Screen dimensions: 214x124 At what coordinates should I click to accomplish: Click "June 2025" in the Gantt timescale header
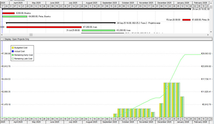[55, 3]
